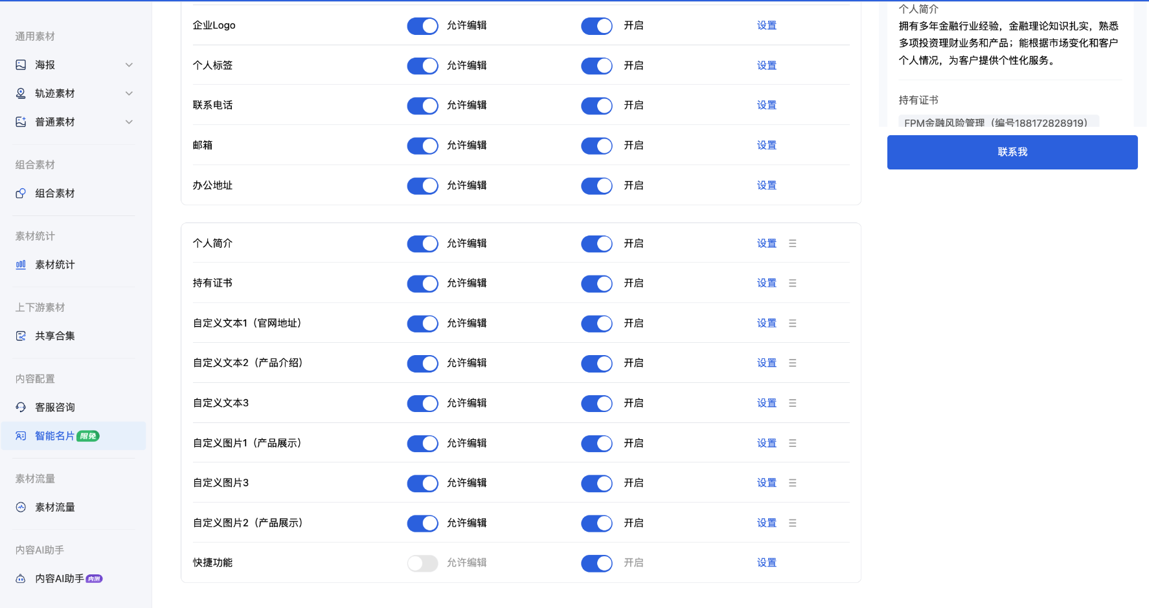The image size is (1149, 608).
Task: Toggle 允许编辑 switch for 自定义文本2（产品介绍）
Action: [422, 364]
